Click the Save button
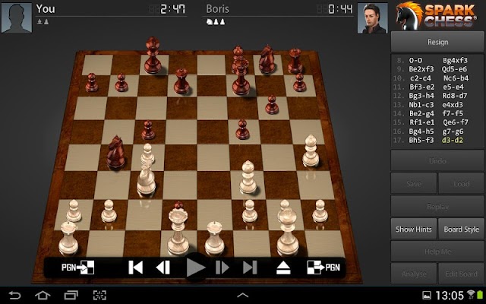The width and height of the screenshot is (486, 304). coord(414,184)
